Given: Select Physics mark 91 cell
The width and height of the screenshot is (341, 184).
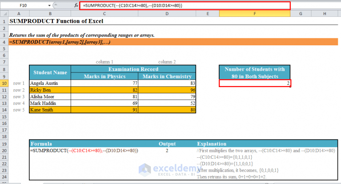Looking at the screenshot, I should pos(104,110).
